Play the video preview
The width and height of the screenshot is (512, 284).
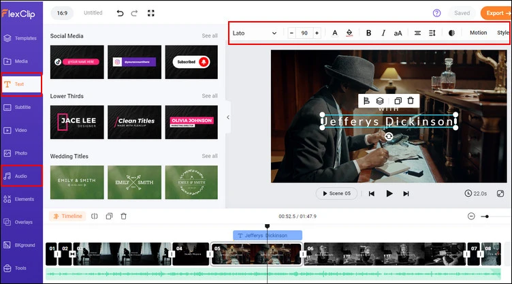[x=389, y=194]
